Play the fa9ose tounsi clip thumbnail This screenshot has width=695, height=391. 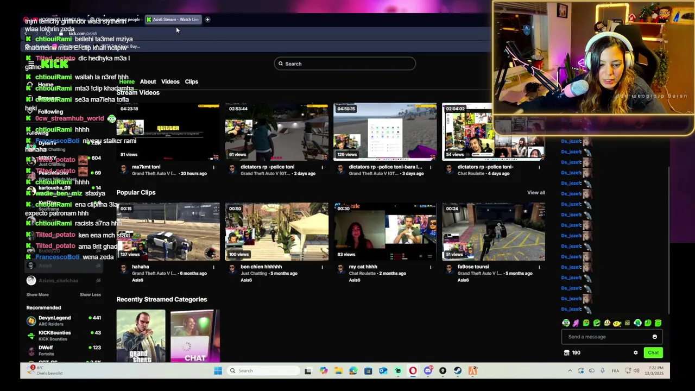(x=494, y=231)
